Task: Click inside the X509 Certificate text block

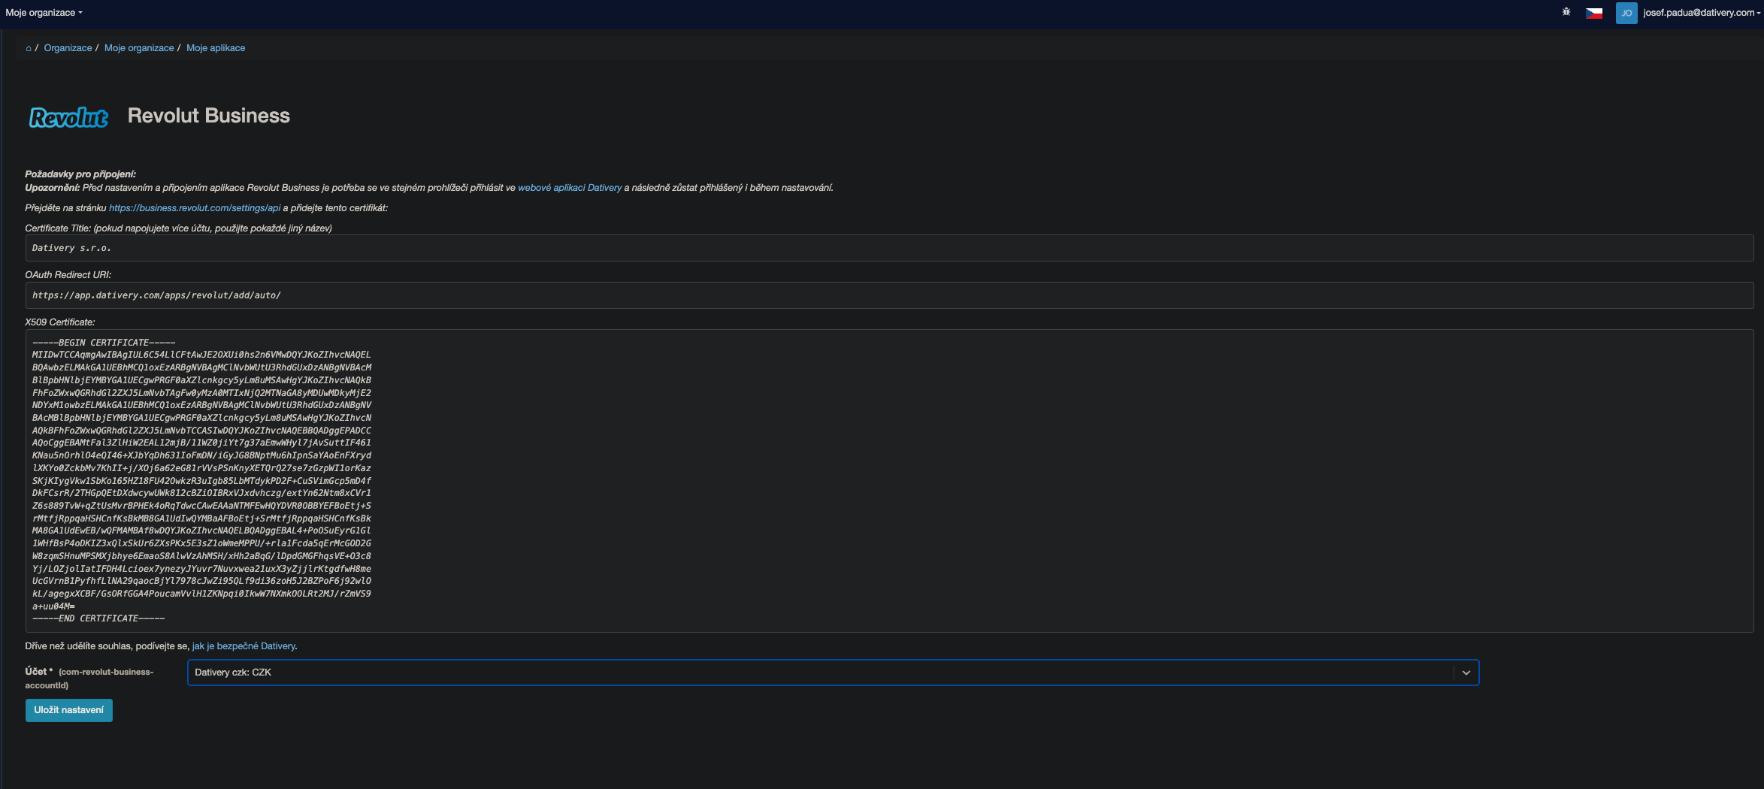Action: click(x=889, y=481)
